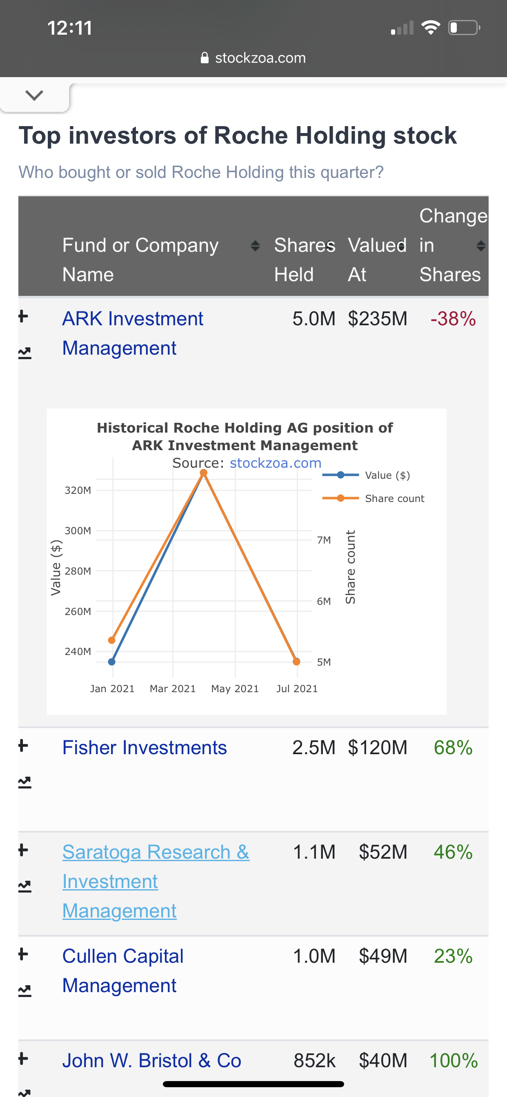
Task: Tap the Wi-Fi status icon
Action: pos(431,28)
